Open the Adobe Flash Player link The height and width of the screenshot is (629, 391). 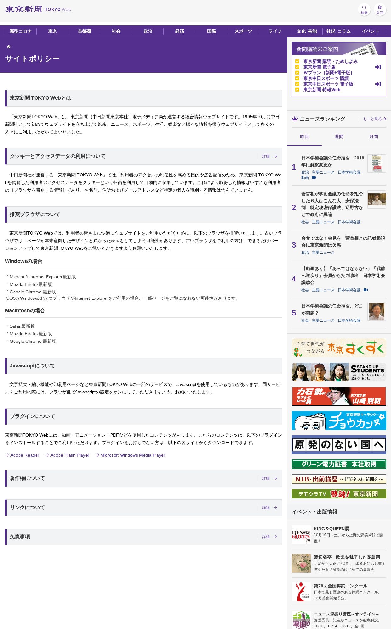(67, 455)
